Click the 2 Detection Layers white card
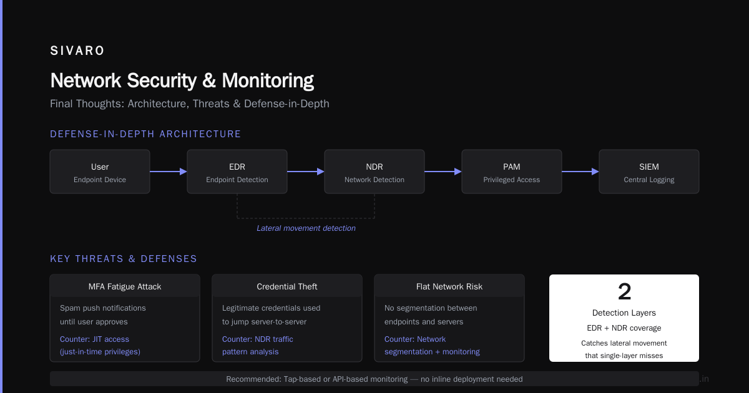Image resolution: width=749 pixels, height=393 pixels. tap(624, 318)
